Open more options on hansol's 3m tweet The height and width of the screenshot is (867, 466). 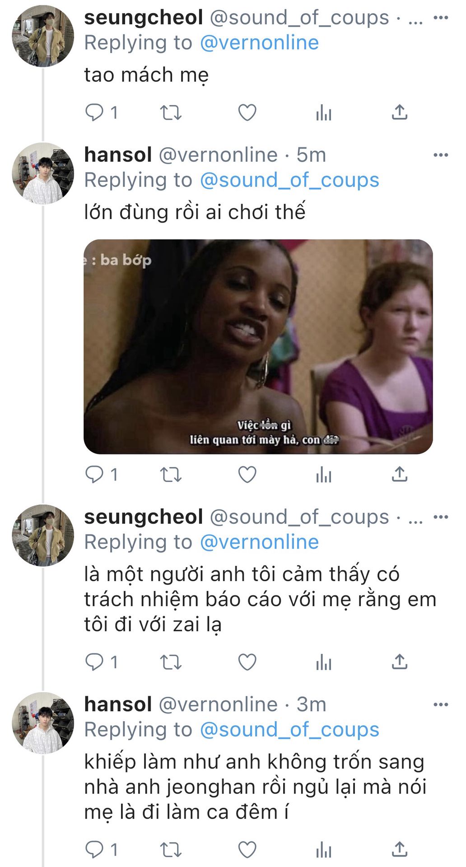coord(441,704)
